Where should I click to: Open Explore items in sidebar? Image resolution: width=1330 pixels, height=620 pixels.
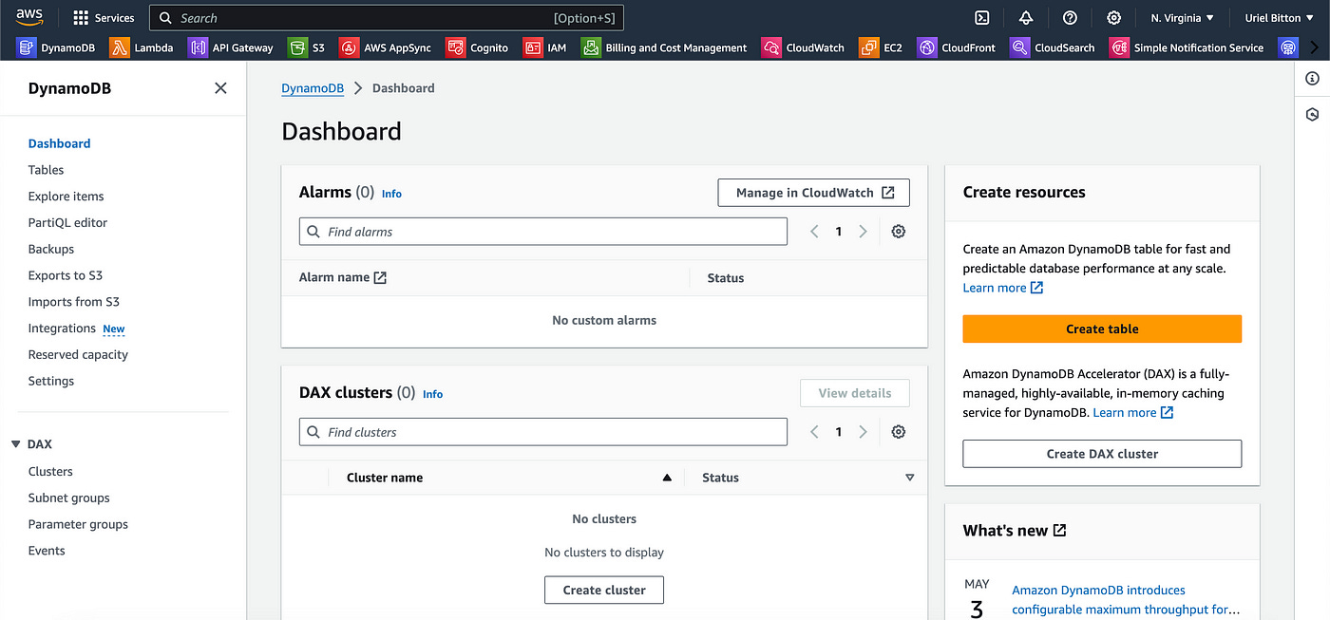66,197
